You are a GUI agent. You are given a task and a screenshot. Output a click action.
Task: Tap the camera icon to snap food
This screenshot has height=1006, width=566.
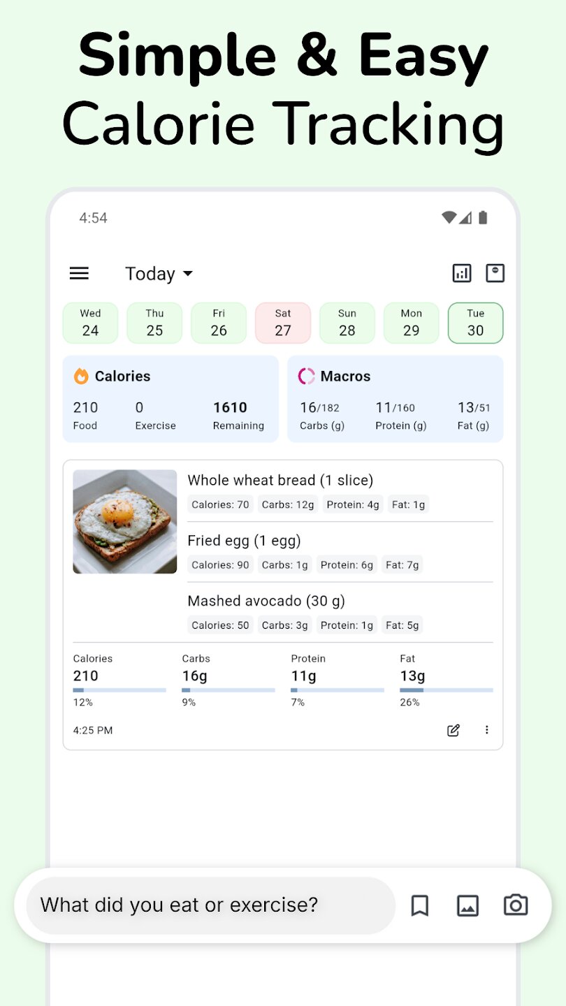click(516, 905)
